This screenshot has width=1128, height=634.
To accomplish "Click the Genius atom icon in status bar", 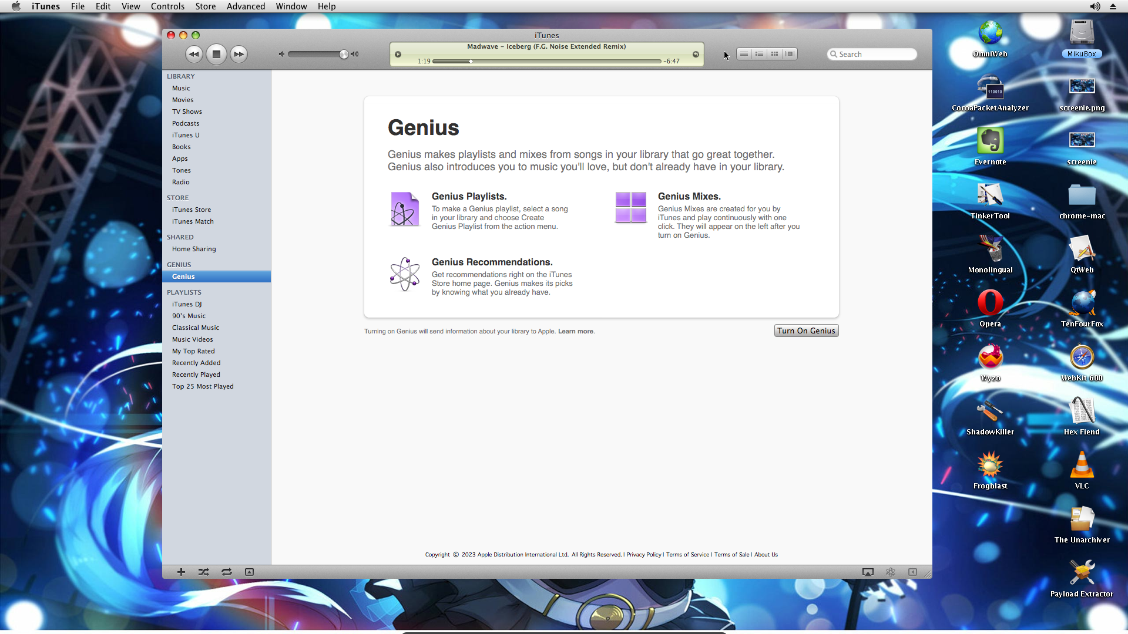I will click(891, 572).
